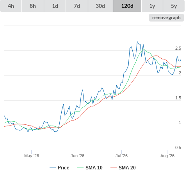Screen dimensions: 185x178
Task: Click the Jun '26 axis label
Action: coord(77,156)
